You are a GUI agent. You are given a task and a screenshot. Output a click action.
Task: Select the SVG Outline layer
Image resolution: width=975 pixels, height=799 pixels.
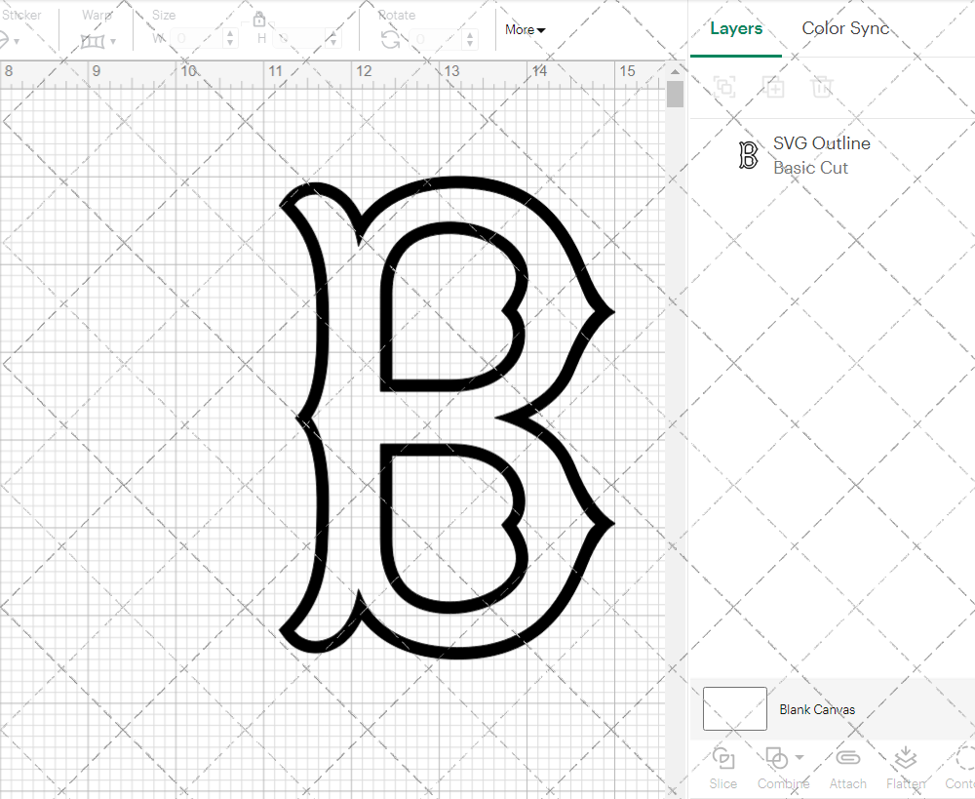click(821, 155)
